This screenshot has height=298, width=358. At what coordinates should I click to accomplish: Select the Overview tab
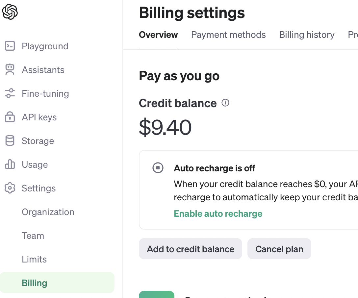(x=158, y=35)
